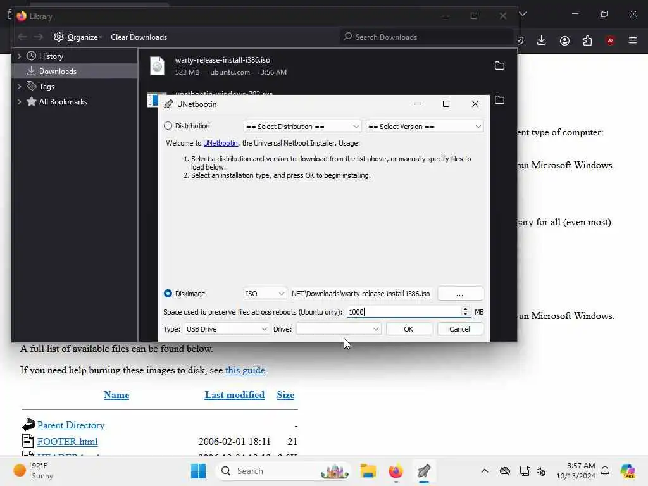Open Firefox account icon
The width and height of the screenshot is (648, 486).
point(564,40)
